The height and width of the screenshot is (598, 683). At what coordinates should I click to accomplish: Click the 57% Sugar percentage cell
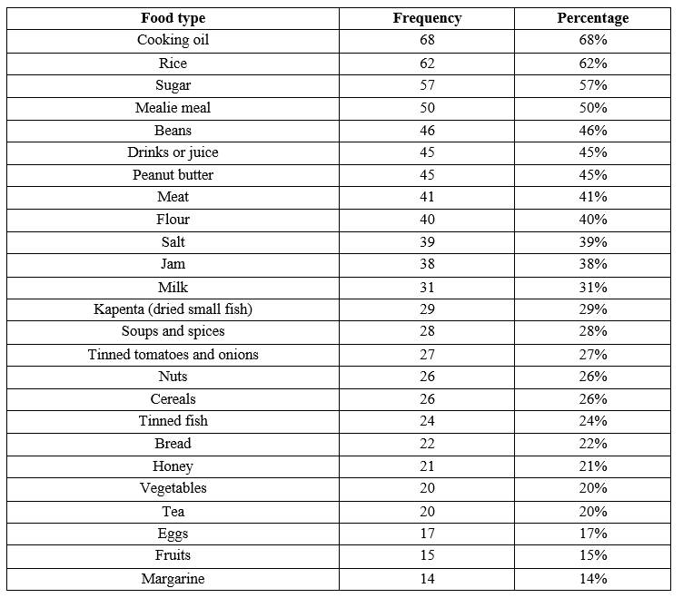tap(592, 85)
